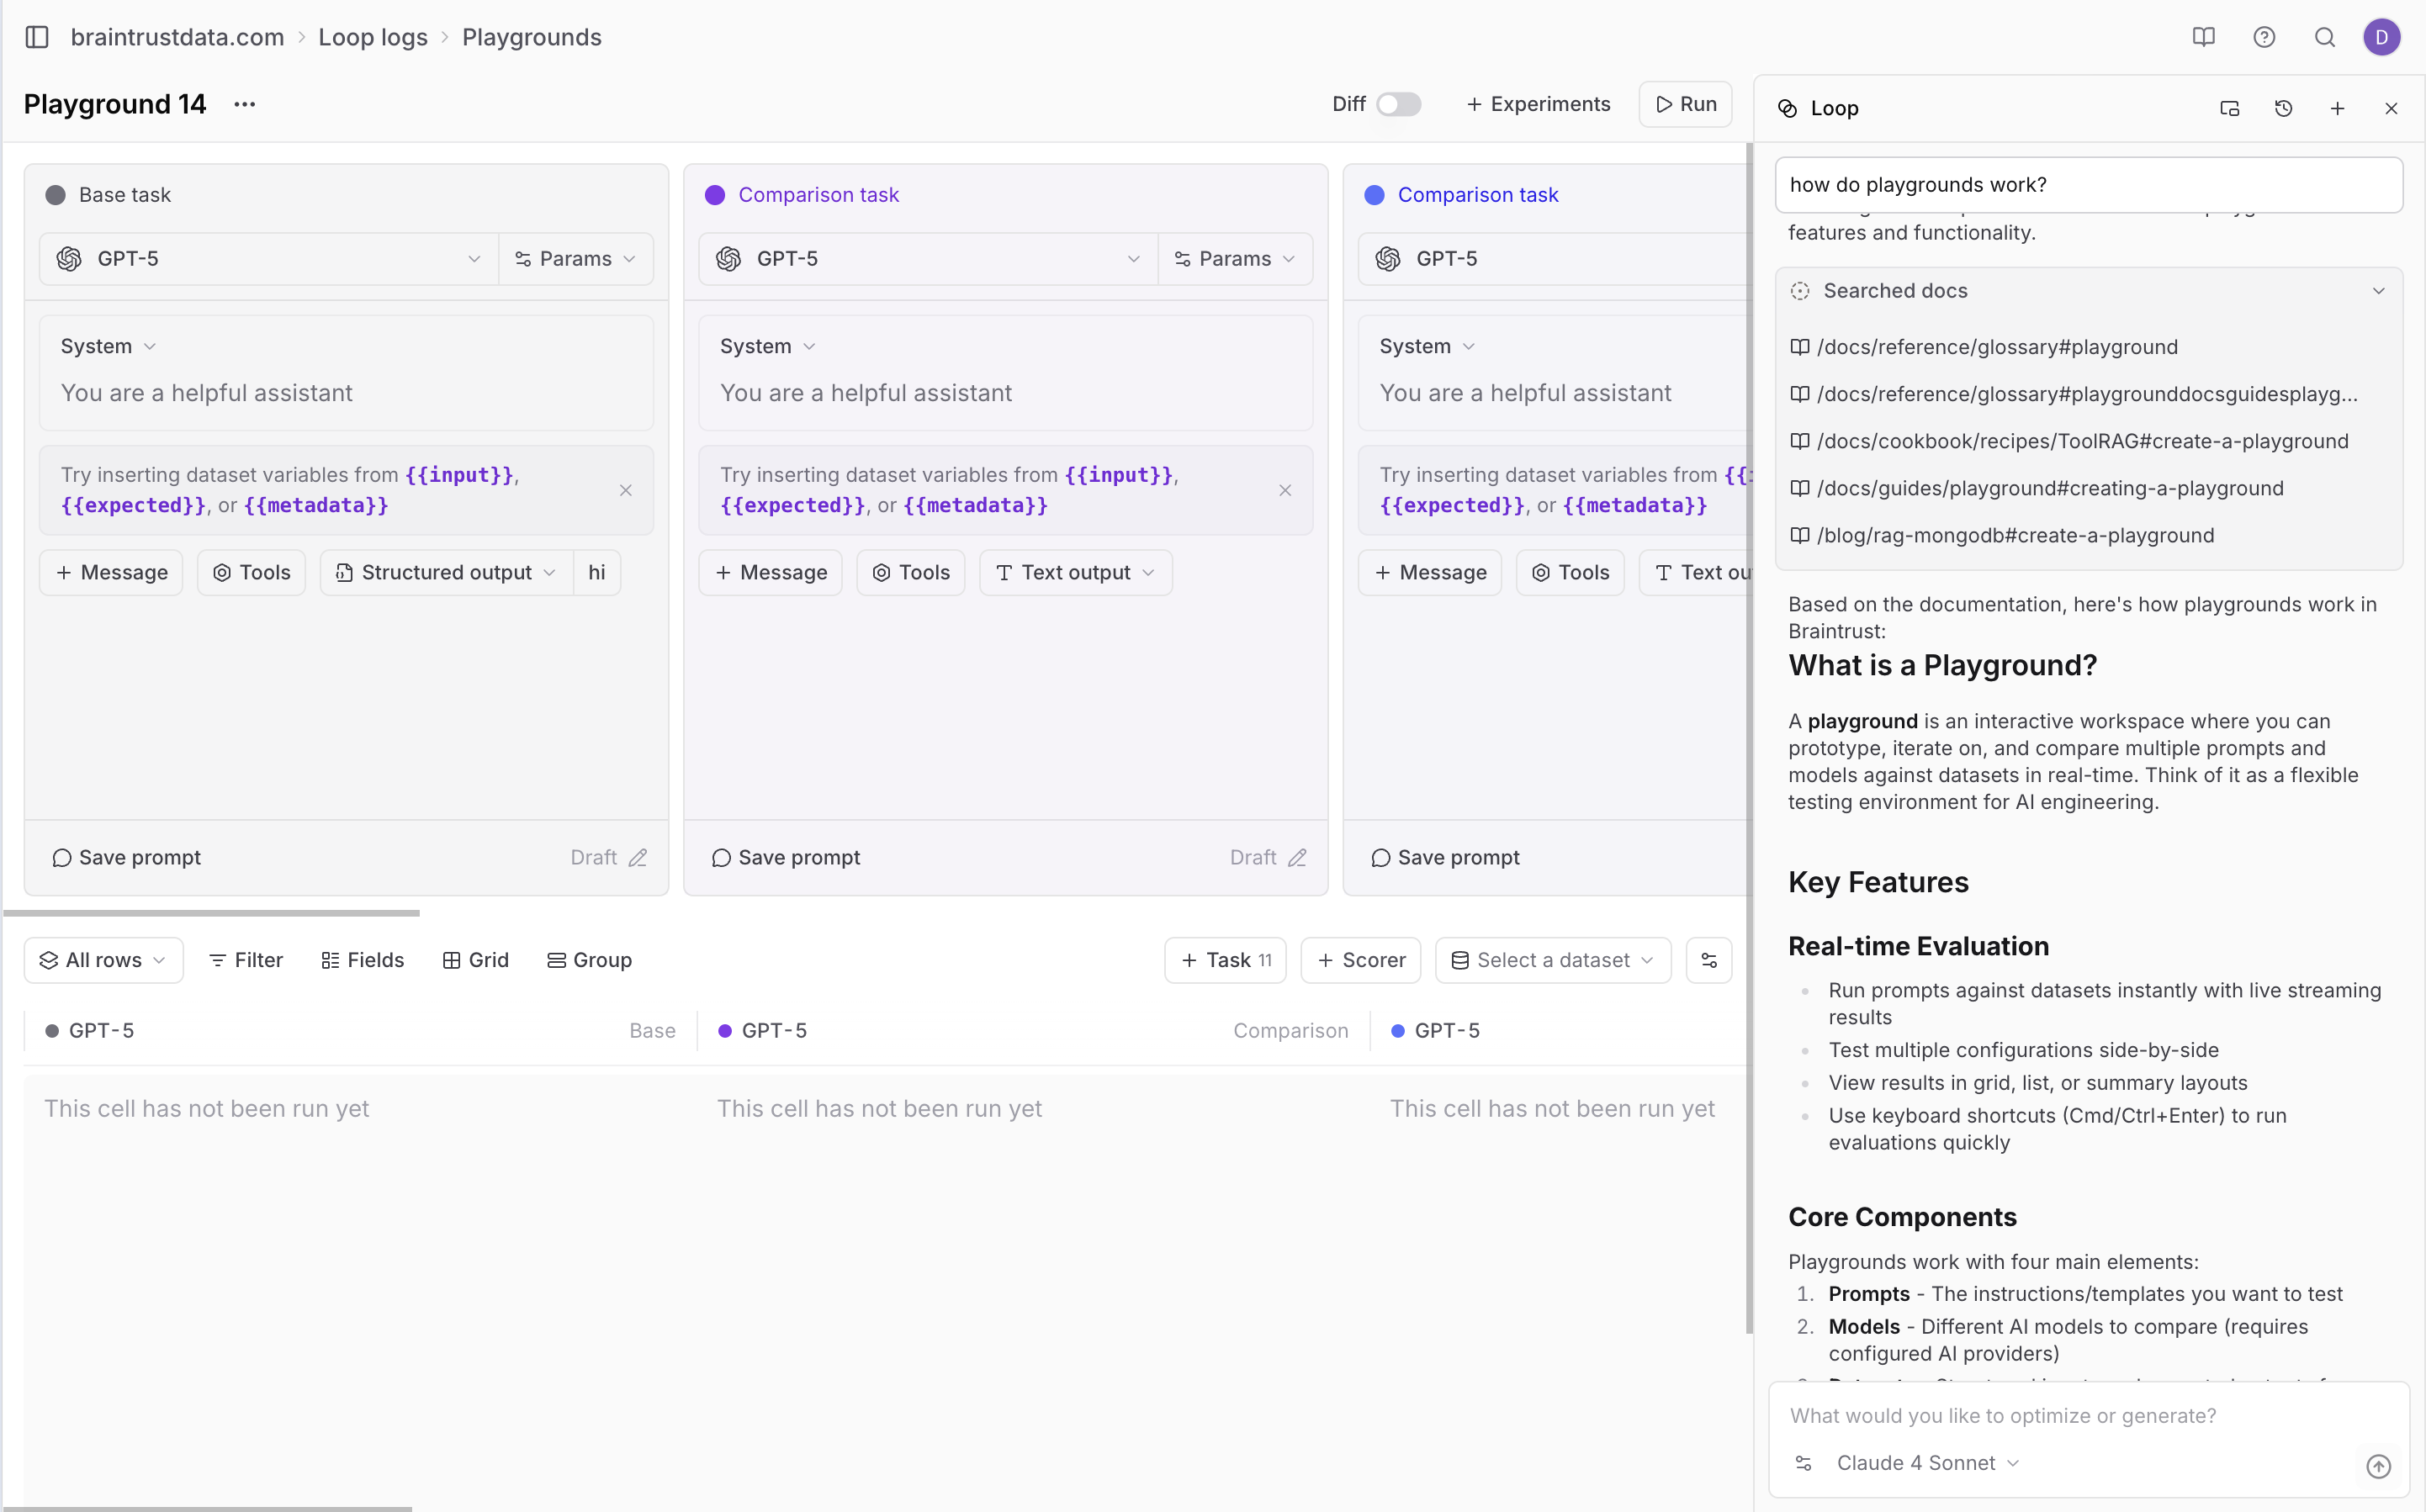2426x1512 pixels.
Task: Save the Base task prompt
Action: point(126,857)
